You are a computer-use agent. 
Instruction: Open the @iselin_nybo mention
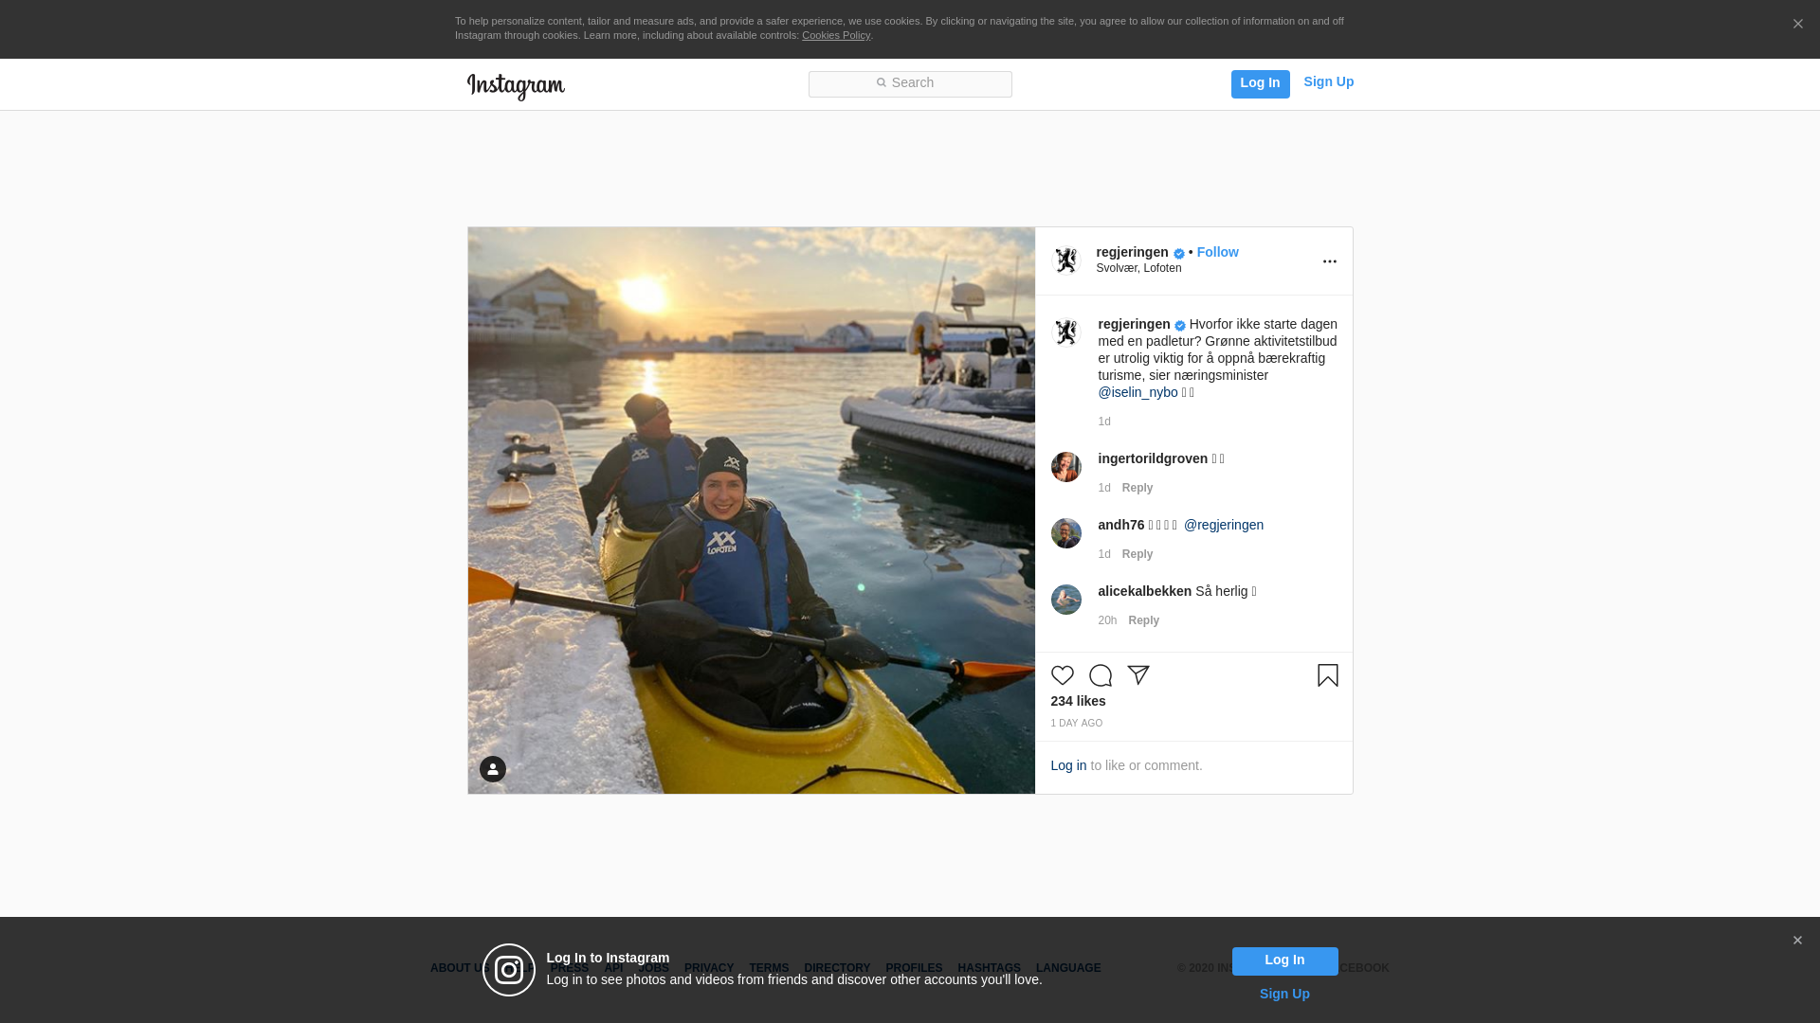[x=1137, y=392]
